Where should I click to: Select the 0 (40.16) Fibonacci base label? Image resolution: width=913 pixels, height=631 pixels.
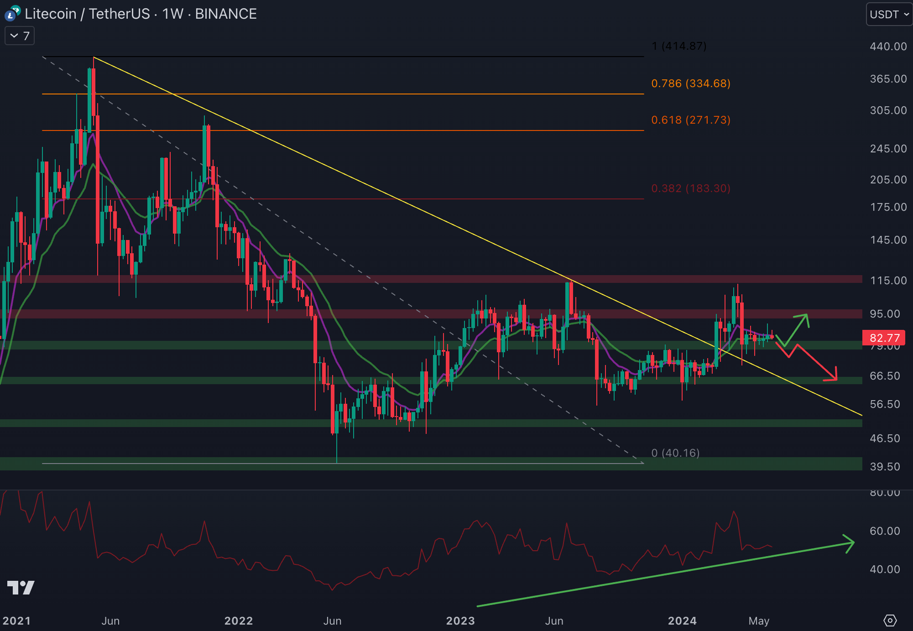[x=675, y=453]
